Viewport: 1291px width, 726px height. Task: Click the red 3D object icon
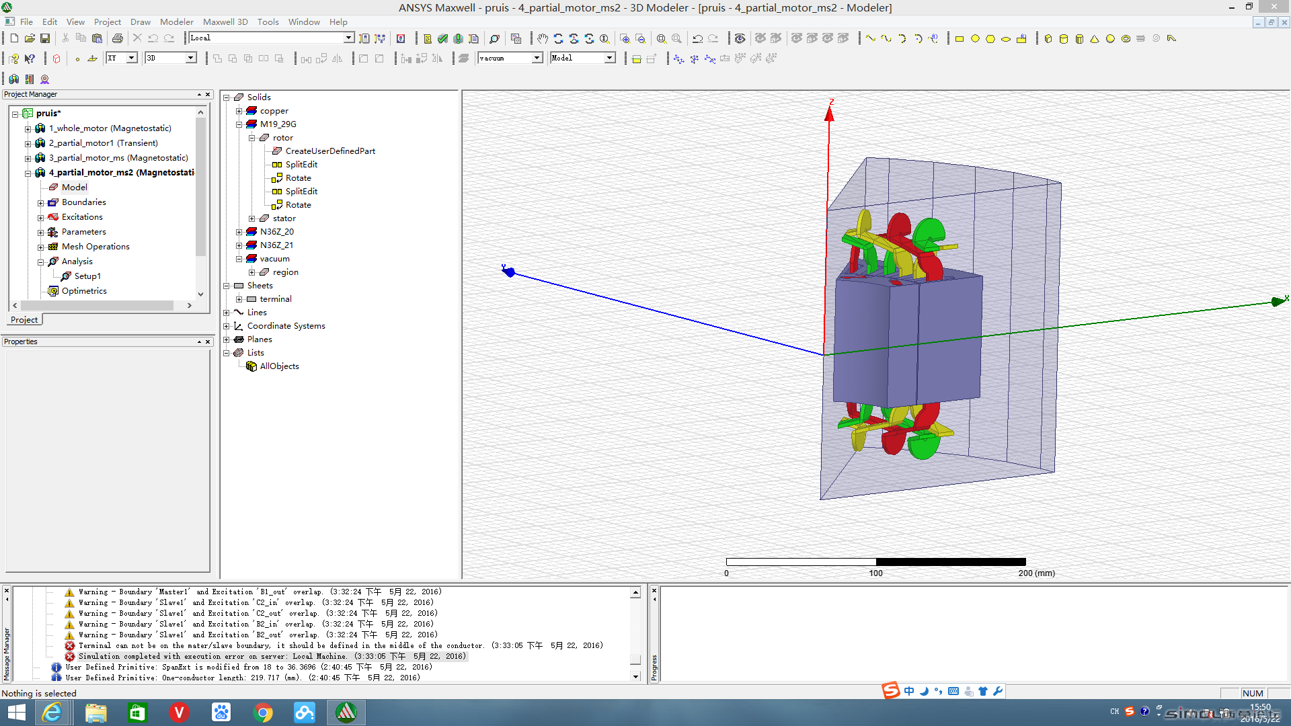click(56, 58)
